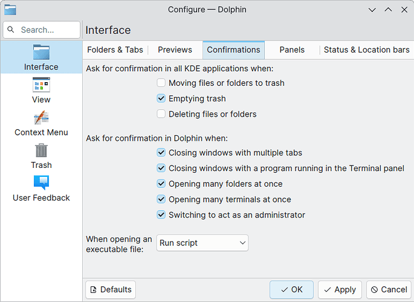
Task: Uncheck the Emptying trash confirmation
Action: point(161,98)
